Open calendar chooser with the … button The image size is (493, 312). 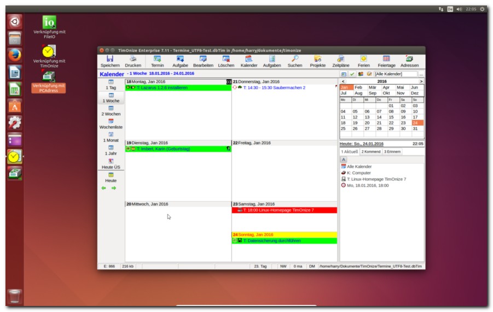click(x=421, y=74)
